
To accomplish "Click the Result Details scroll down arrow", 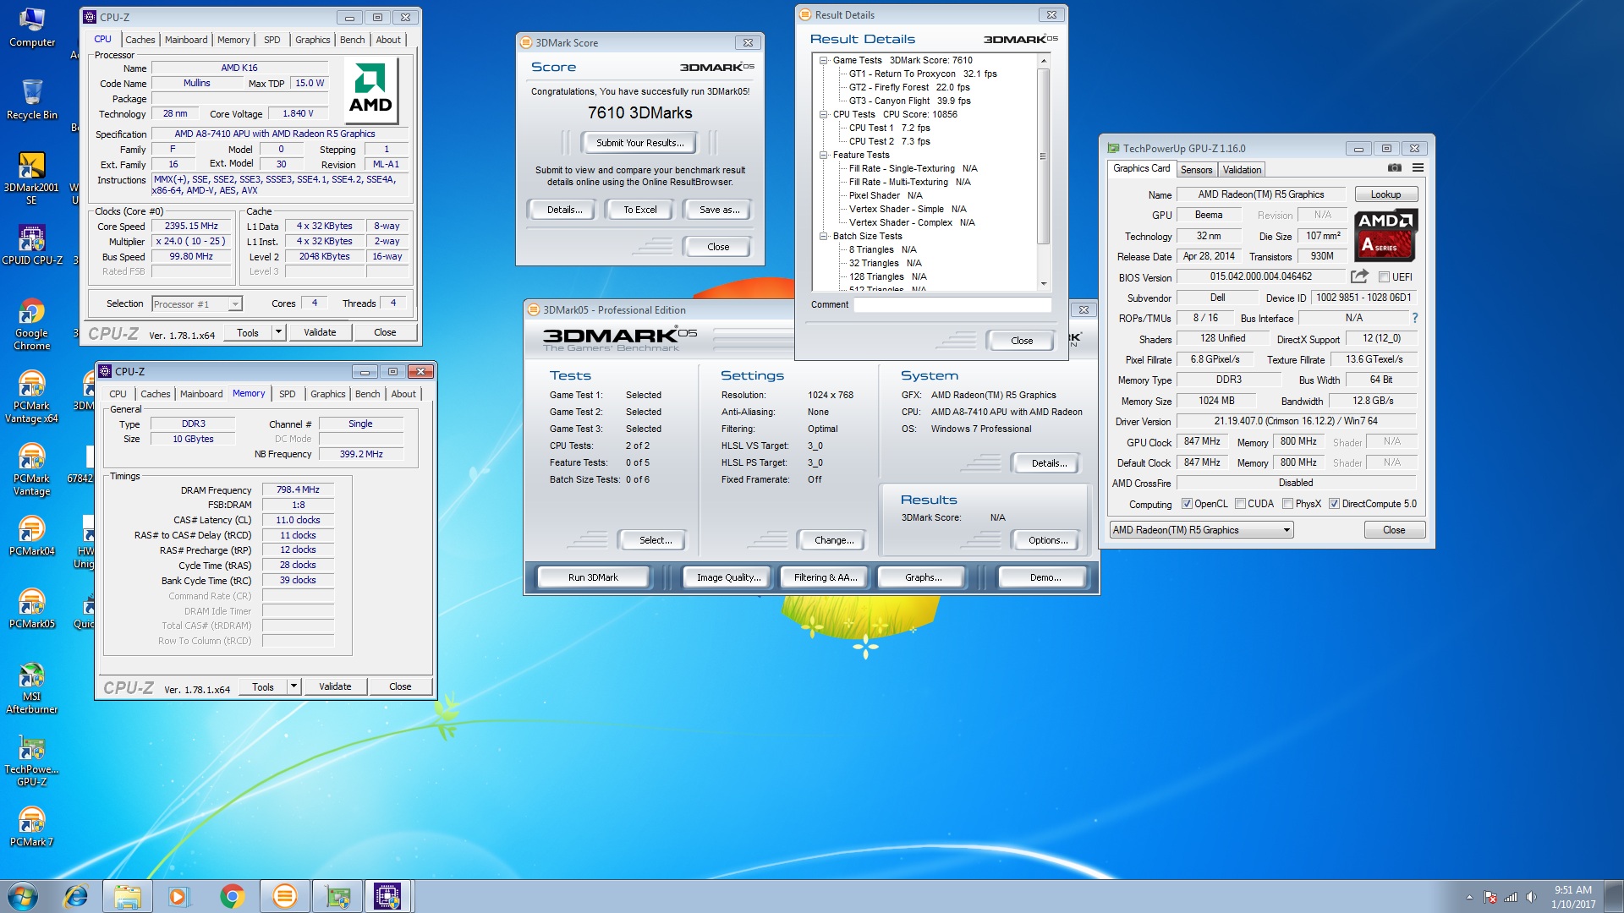I will pos(1043,284).
